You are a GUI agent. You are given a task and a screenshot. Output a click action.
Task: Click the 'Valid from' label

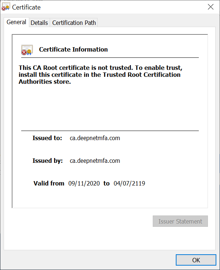tap(49, 183)
